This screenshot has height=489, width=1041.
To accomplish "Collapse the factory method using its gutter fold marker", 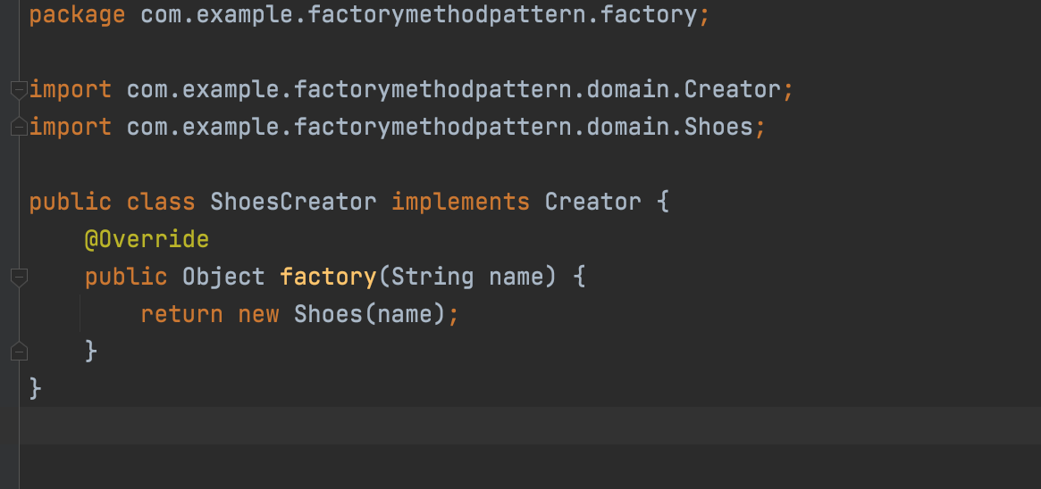I will (x=19, y=277).
